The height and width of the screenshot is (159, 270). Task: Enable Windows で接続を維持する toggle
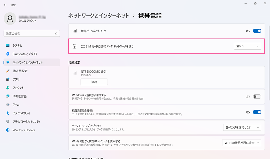click(x=257, y=97)
